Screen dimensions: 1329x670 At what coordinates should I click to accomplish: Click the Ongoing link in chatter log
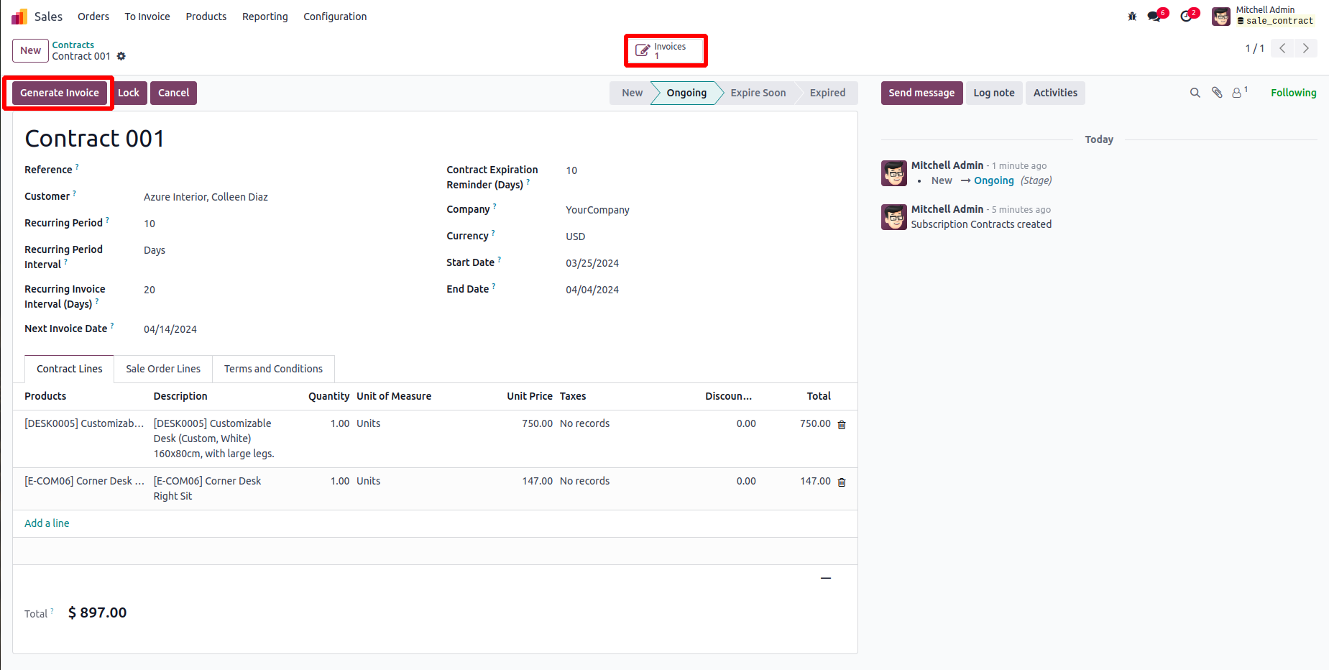[x=994, y=180]
